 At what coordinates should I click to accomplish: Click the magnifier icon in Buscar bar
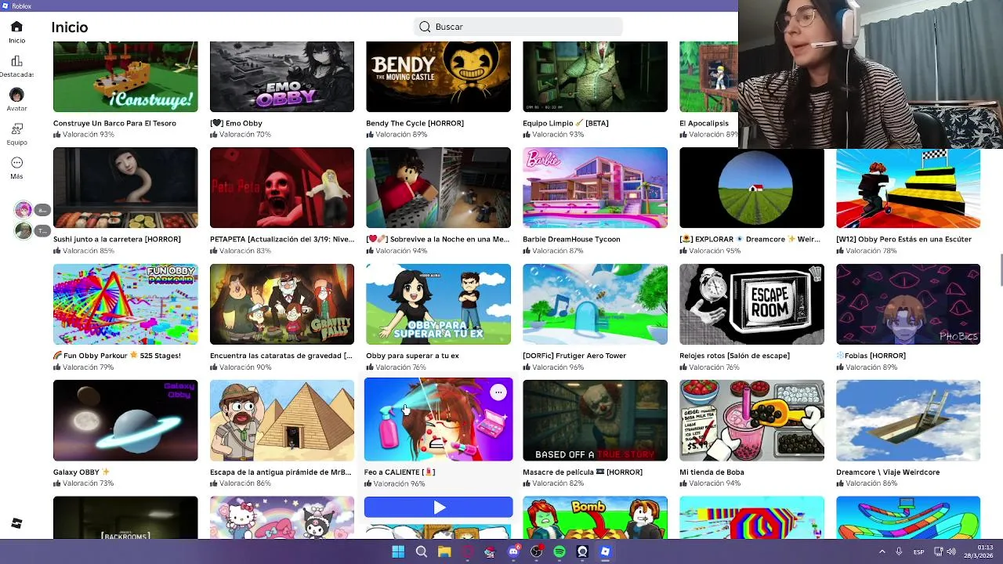click(x=425, y=27)
